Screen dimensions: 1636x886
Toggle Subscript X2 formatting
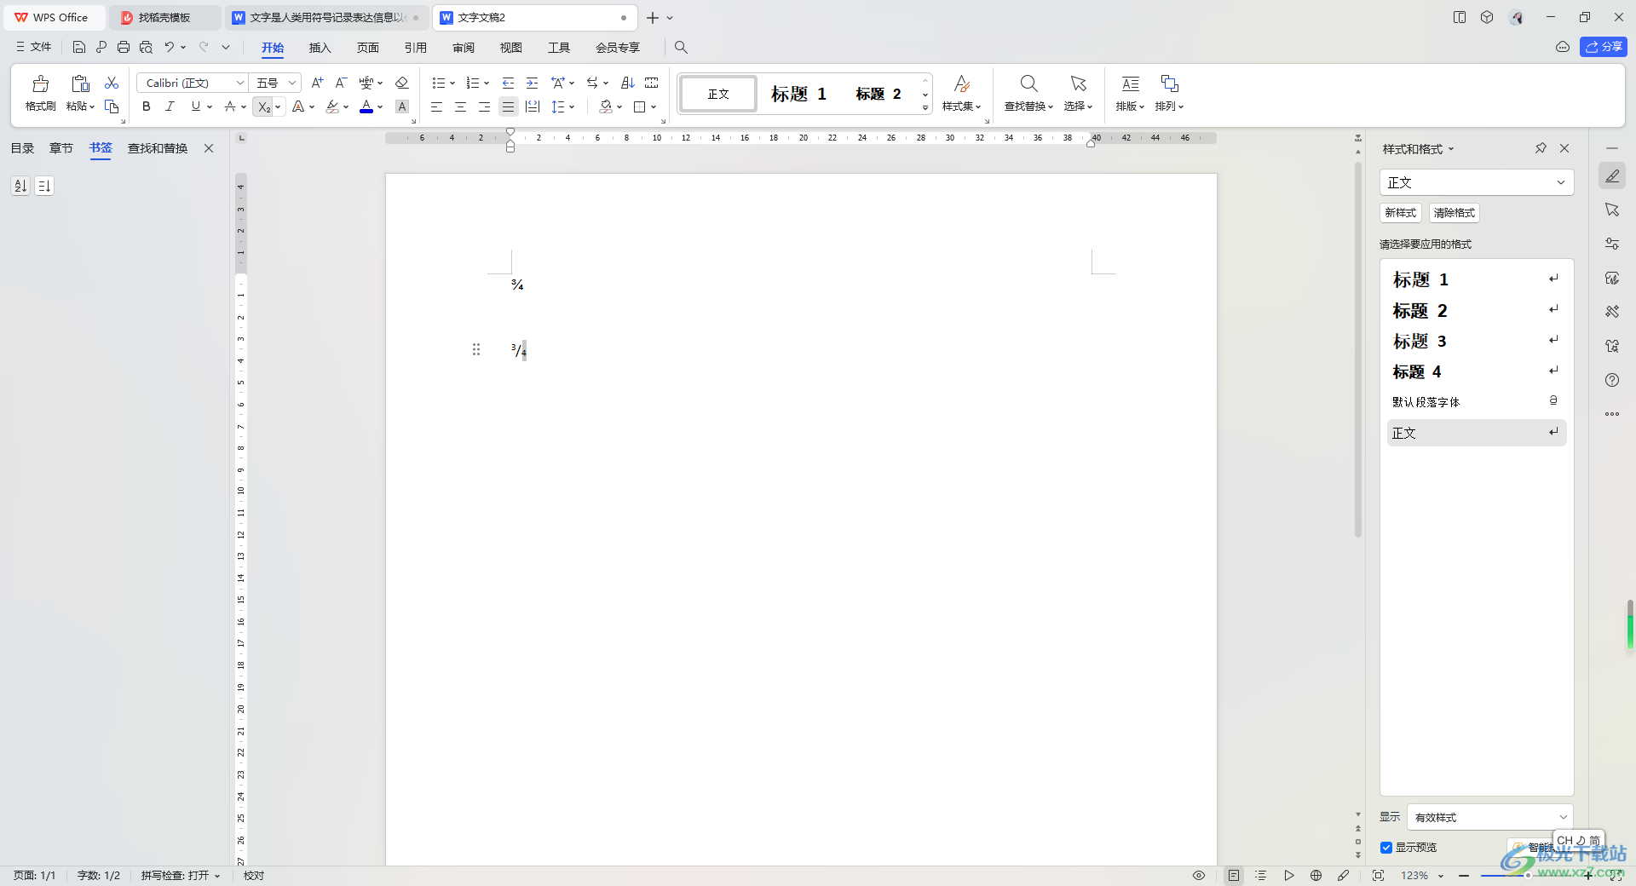click(264, 106)
